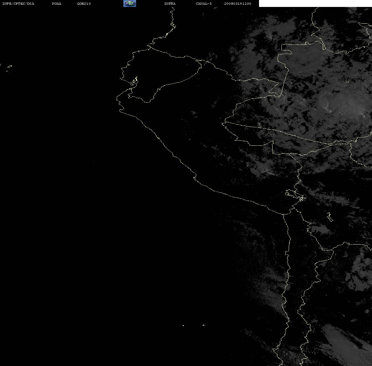372x366 pixels.
Task: Select the INPE/CPTEC/DSA header label
Action: tap(18, 3)
